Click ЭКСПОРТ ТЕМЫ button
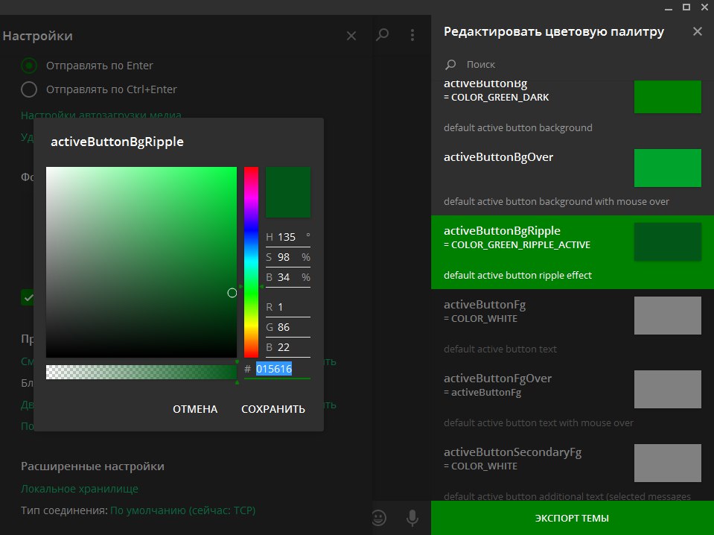714x535 pixels. click(573, 518)
